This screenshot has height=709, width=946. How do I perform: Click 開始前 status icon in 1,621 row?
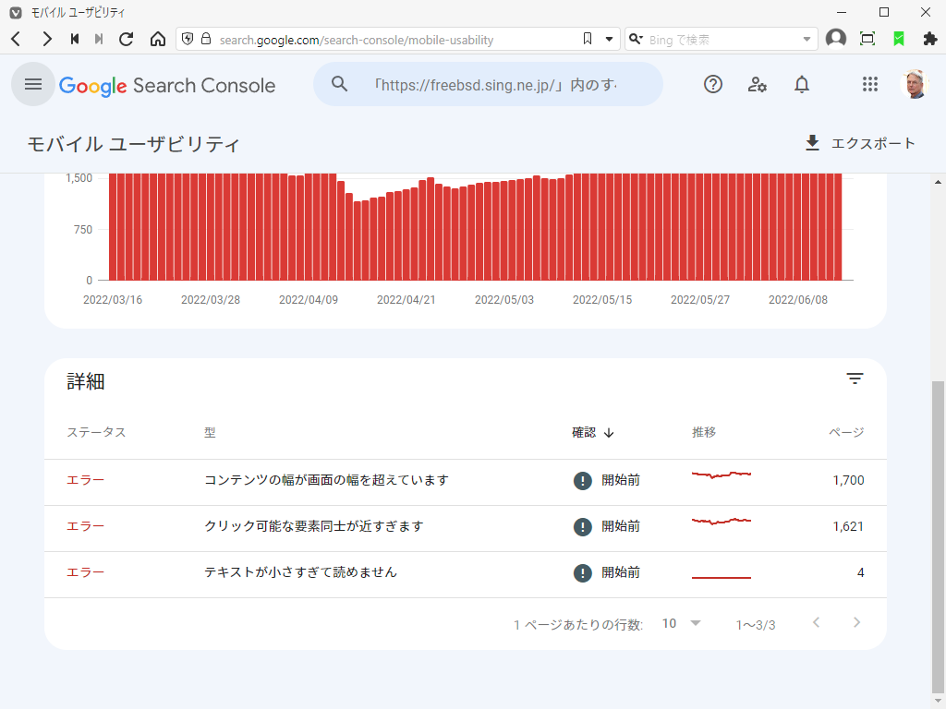click(582, 526)
